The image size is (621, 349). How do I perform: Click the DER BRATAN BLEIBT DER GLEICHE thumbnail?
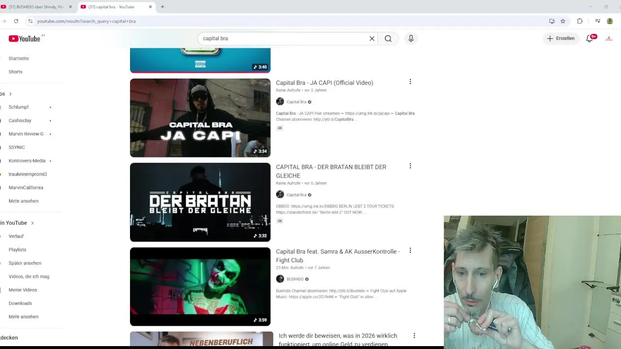click(200, 202)
